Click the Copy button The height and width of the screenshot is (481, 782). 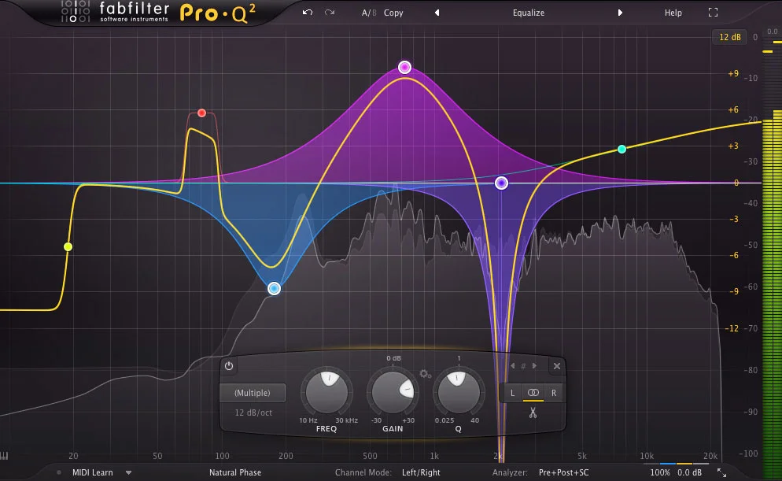coord(393,12)
